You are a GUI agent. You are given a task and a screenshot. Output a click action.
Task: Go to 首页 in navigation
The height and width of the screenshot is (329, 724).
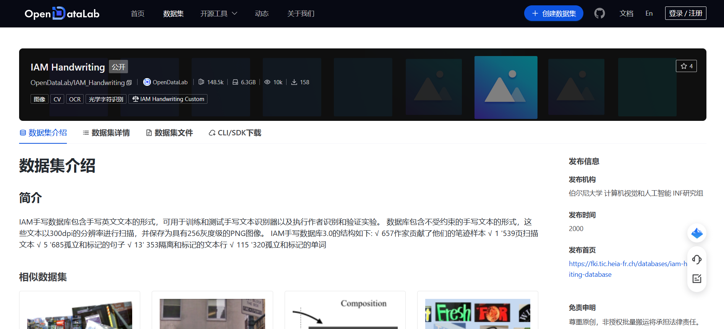pyautogui.click(x=138, y=14)
